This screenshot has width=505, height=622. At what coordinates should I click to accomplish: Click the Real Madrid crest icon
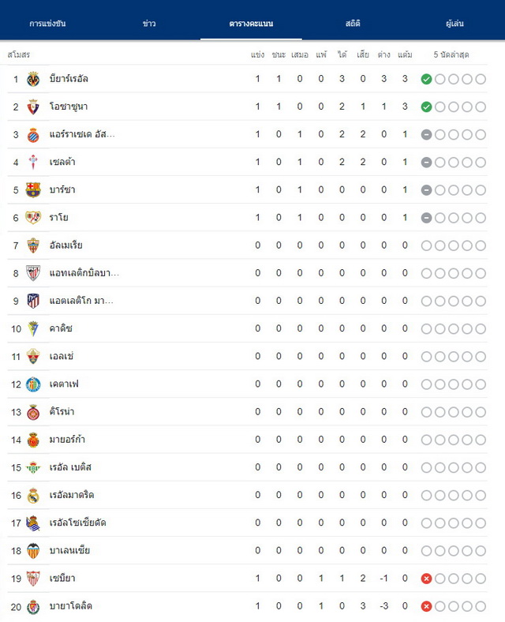click(x=33, y=496)
